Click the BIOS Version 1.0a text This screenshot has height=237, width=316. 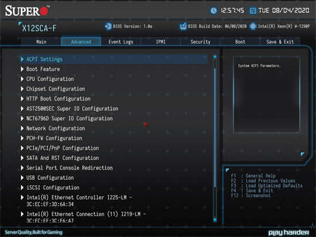coord(133,27)
